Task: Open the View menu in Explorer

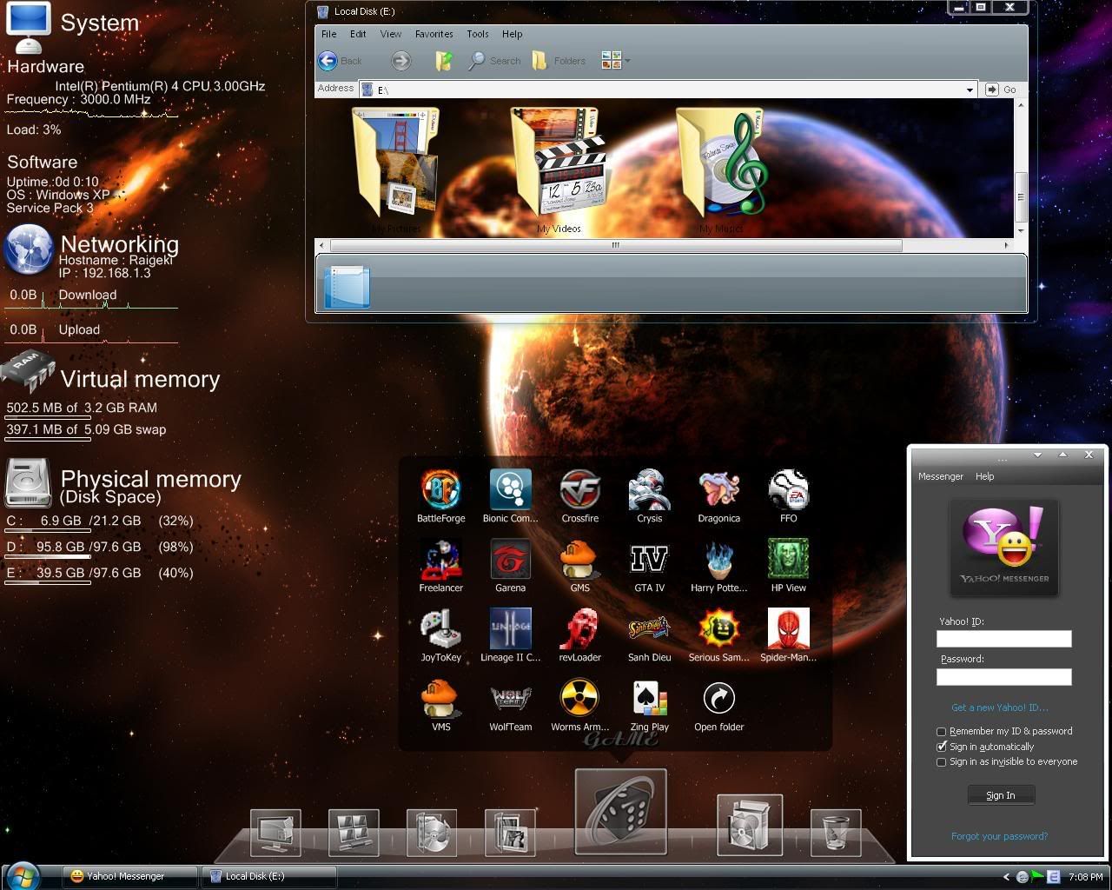Action: pos(391,34)
